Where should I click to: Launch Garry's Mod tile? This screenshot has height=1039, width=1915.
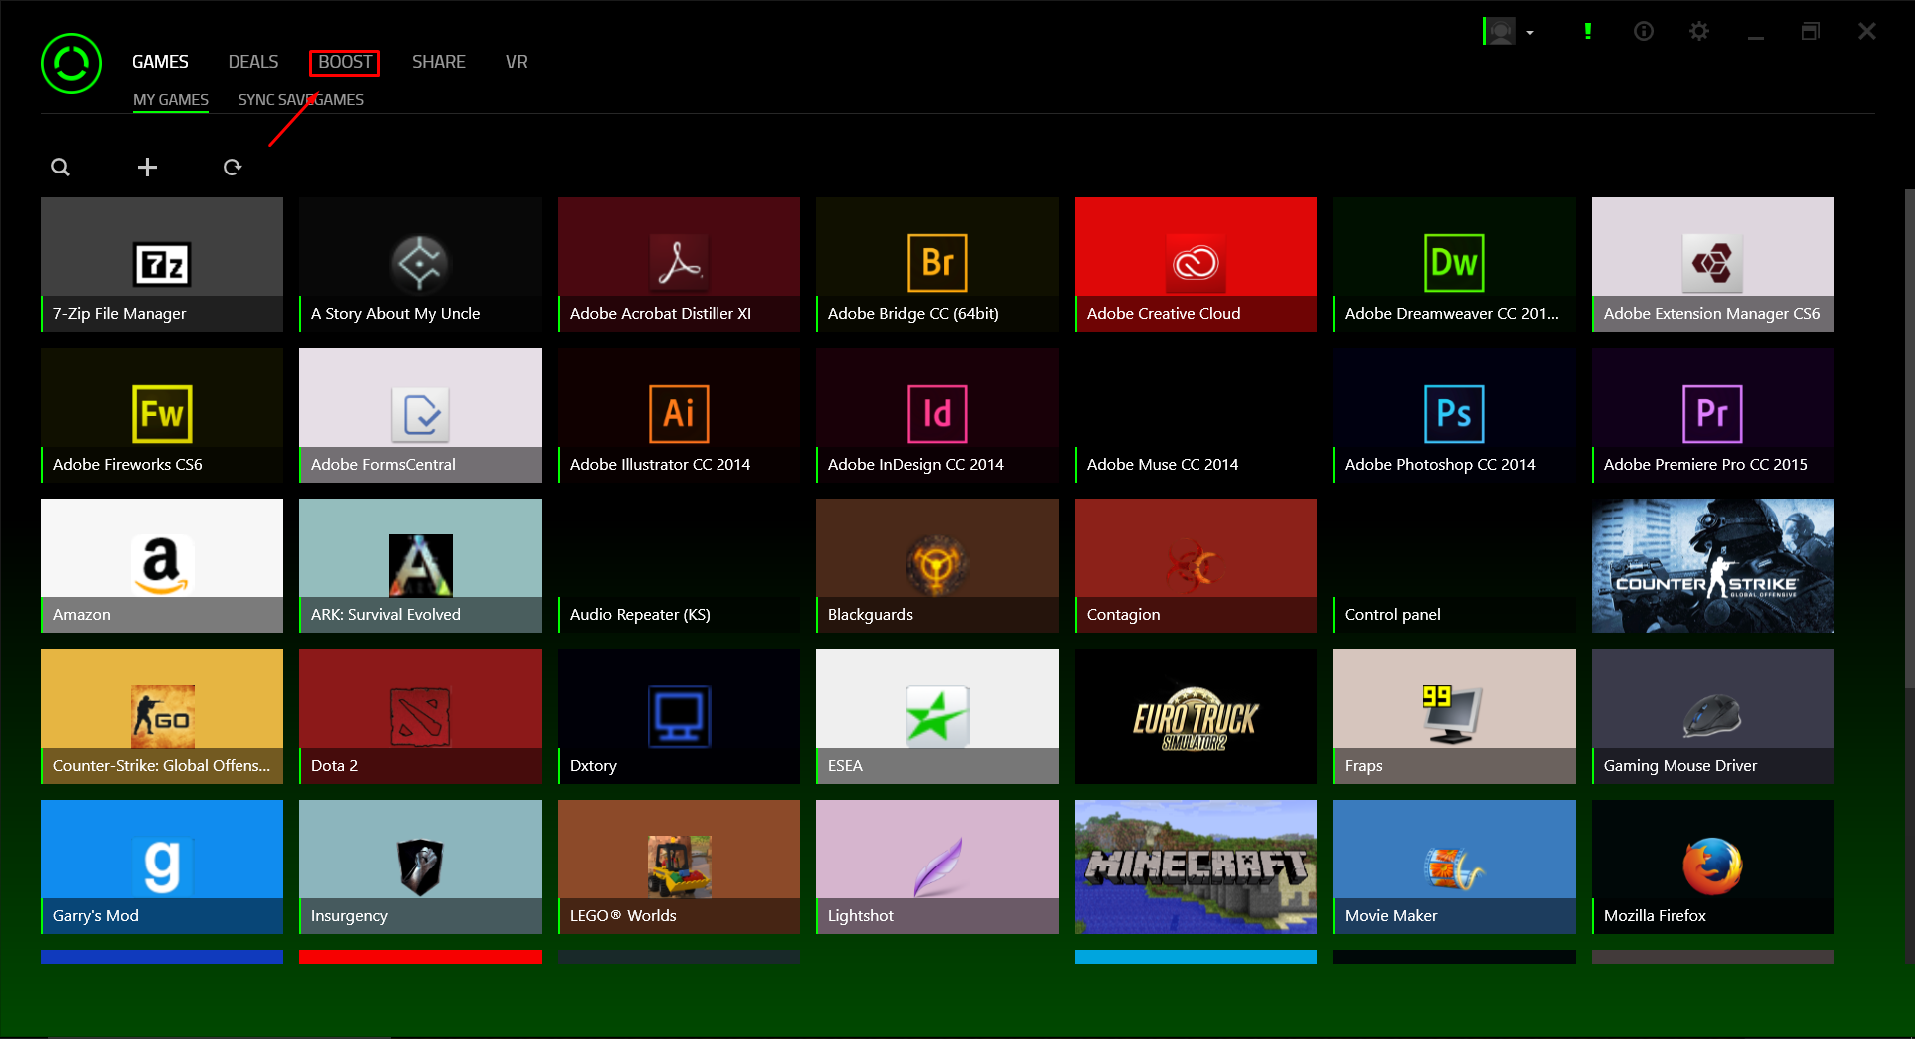(x=162, y=866)
